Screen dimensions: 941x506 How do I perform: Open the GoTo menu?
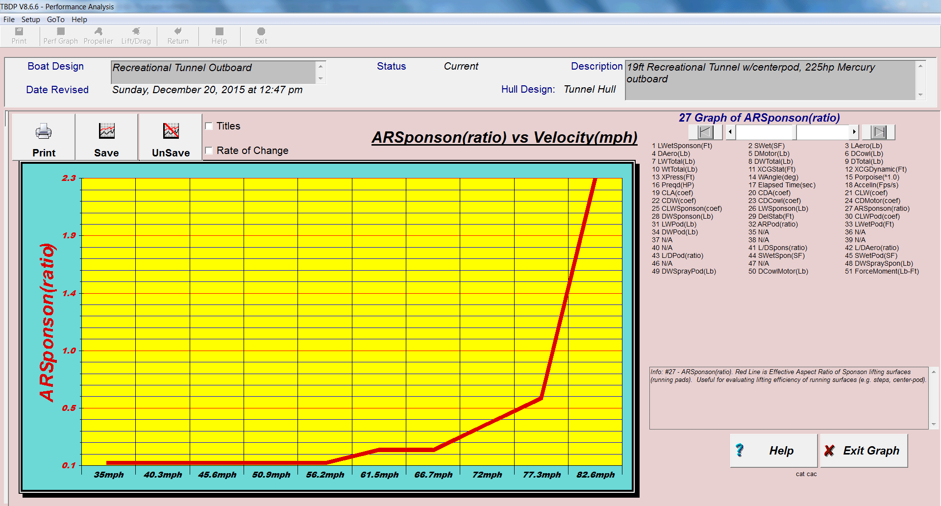pos(55,20)
